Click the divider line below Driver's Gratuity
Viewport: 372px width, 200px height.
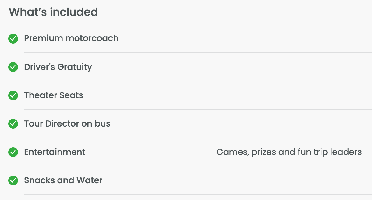click(198, 81)
